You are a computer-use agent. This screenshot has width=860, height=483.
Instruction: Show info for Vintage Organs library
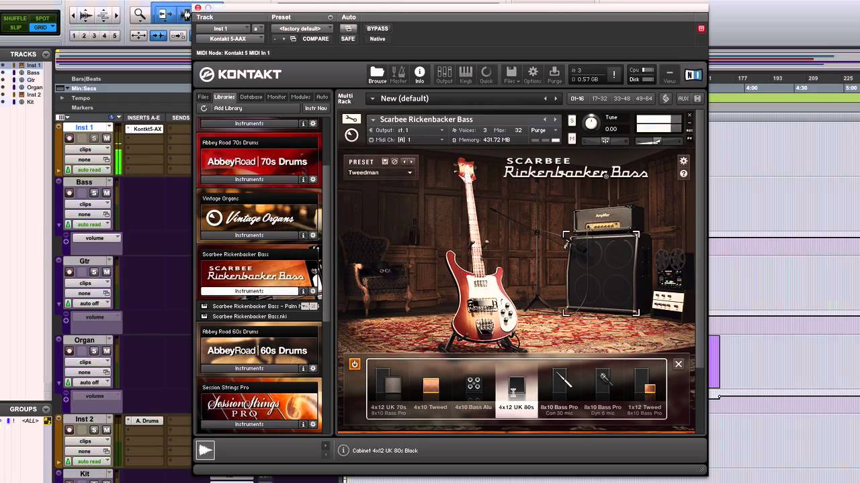pos(303,235)
